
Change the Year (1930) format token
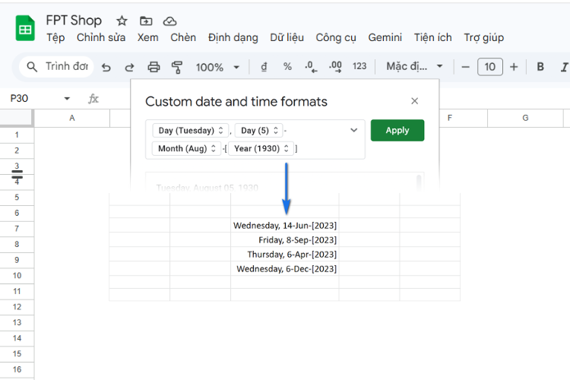[x=261, y=148]
